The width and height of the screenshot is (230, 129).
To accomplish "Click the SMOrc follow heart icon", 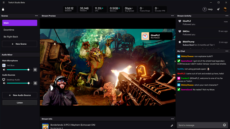I will [x=180, y=31].
